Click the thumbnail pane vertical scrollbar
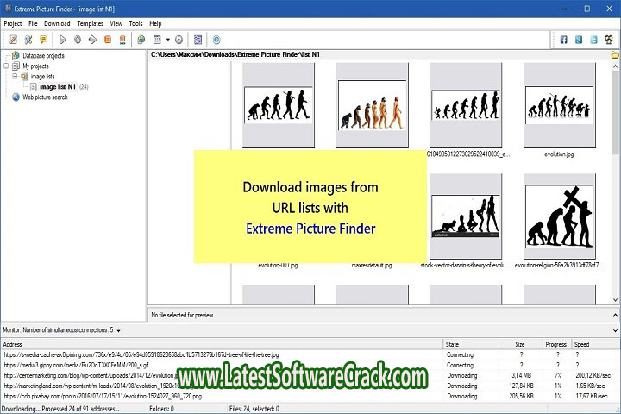 coord(615,172)
